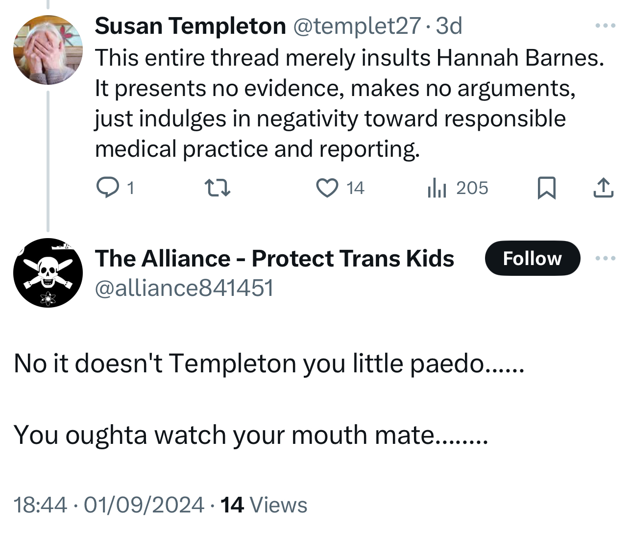Repost Susan Templeton's tweet
The height and width of the screenshot is (534, 632).
click(217, 188)
